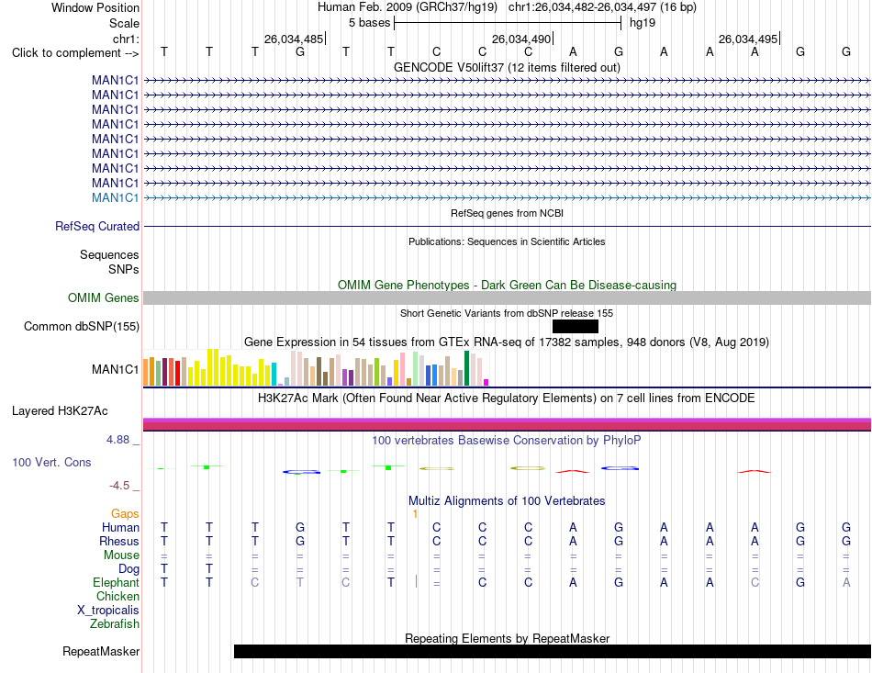872x673 pixels.
Task: Click the Chicken alignment row label
Action: [x=117, y=596]
